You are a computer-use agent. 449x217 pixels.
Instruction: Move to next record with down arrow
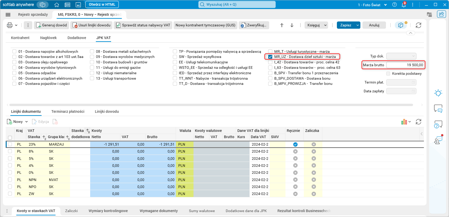pos(292,25)
